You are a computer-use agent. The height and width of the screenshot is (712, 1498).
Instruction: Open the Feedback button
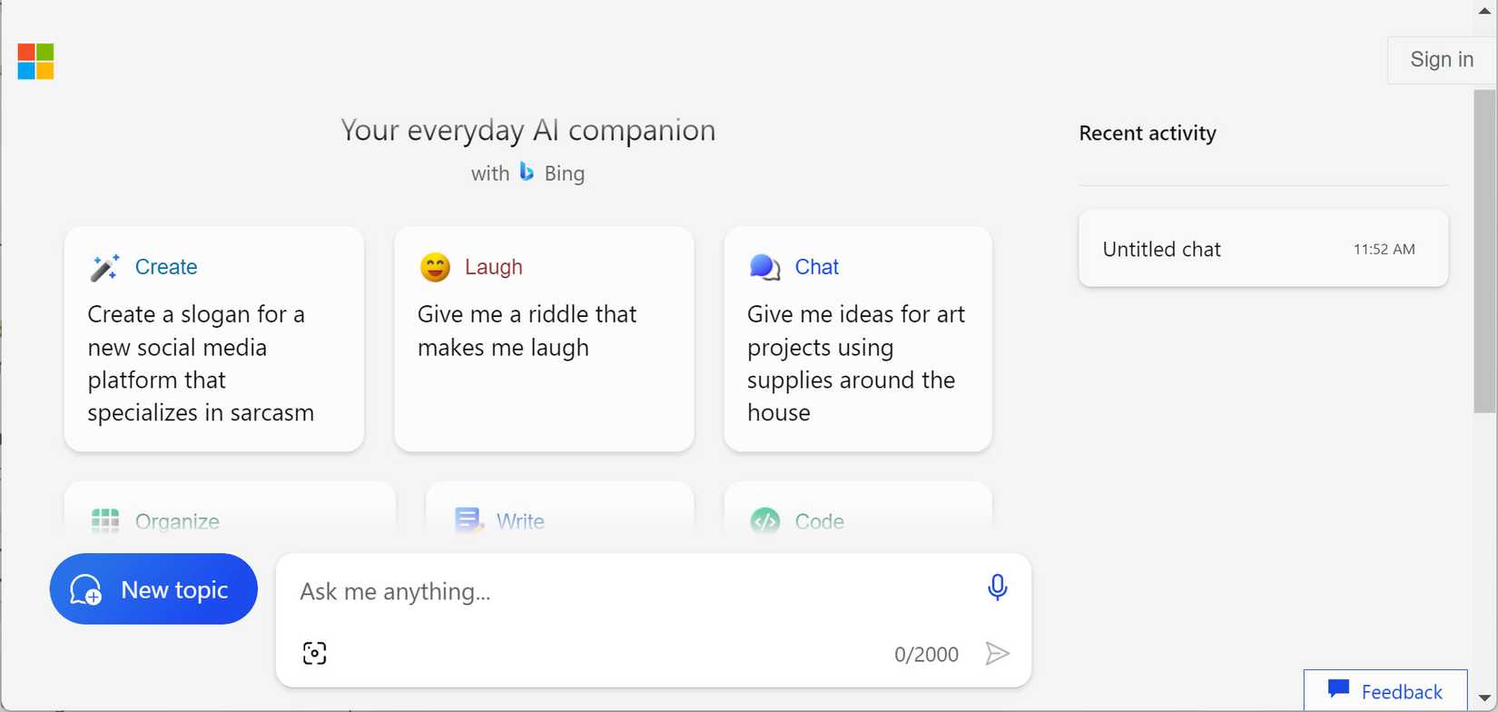tap(1385, 691)
